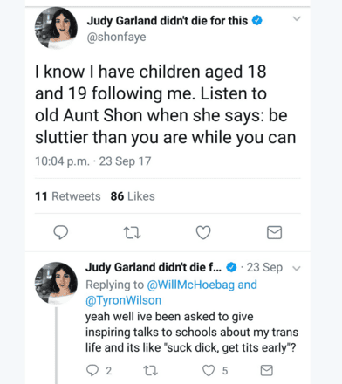Click reply icon on the main tweet

(x=61, y=232)
